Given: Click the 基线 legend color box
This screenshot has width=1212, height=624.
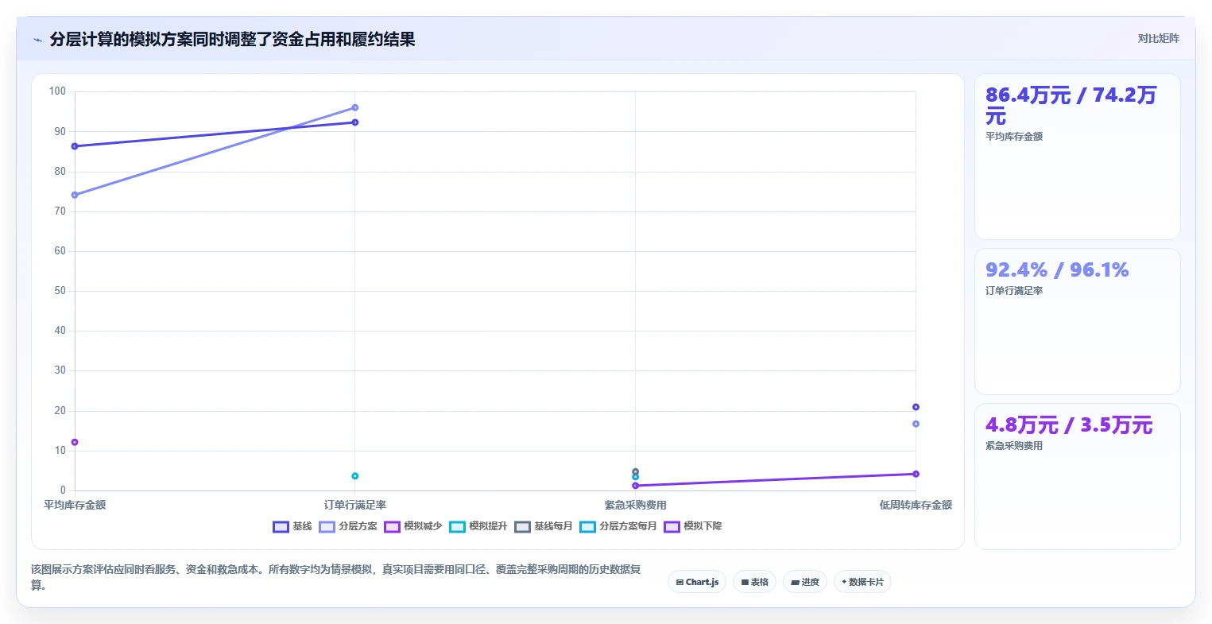Looking at the screenshot, I should point(281,526).
